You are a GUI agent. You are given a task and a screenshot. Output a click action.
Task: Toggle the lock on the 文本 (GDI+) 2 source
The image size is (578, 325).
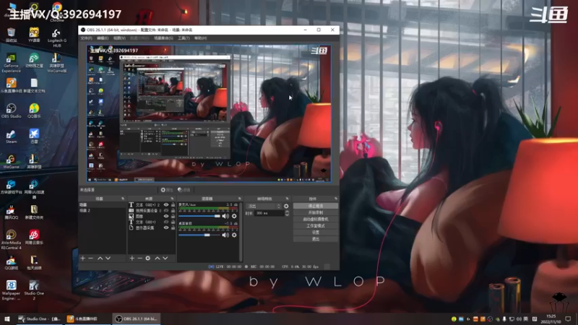point(173,204)
